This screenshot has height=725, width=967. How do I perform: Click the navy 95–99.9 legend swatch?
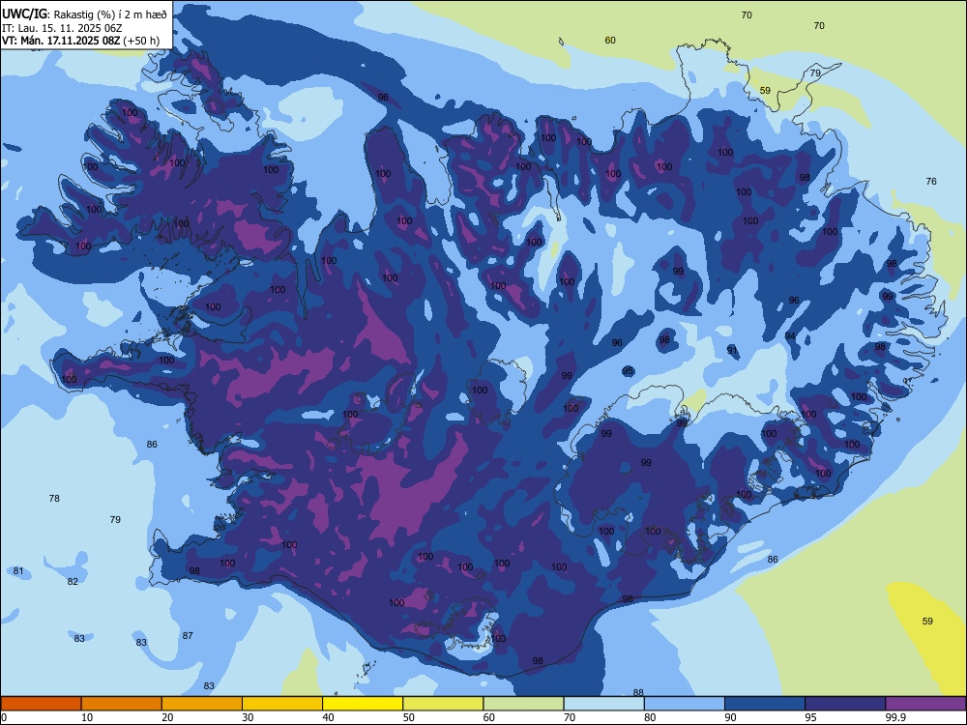845,704
